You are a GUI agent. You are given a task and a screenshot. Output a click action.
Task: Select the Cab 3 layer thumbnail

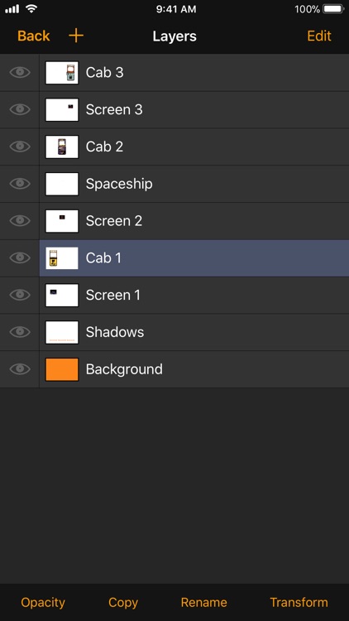click(62, 73)
